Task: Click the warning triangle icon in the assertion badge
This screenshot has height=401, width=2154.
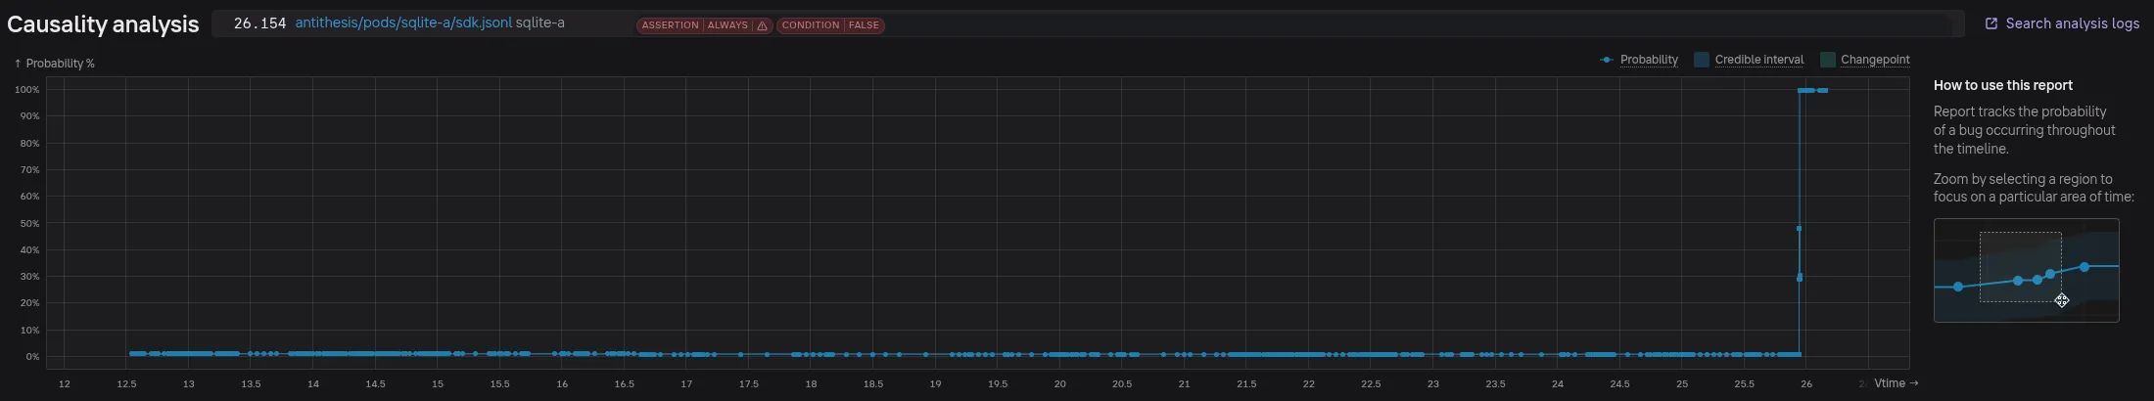Action: coord(762,25)
